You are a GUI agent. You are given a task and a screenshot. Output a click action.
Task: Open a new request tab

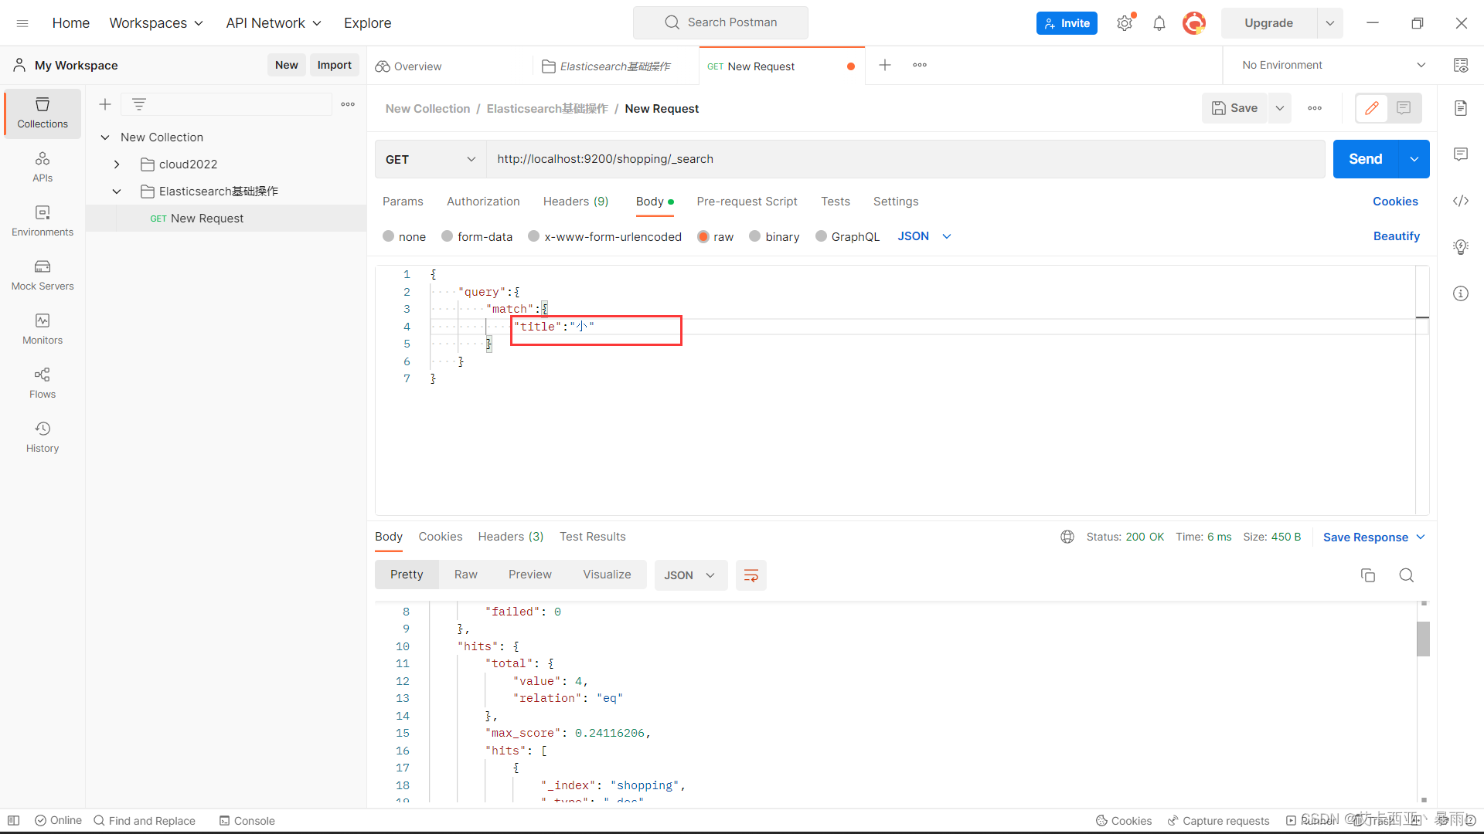(x=885, y=65)
